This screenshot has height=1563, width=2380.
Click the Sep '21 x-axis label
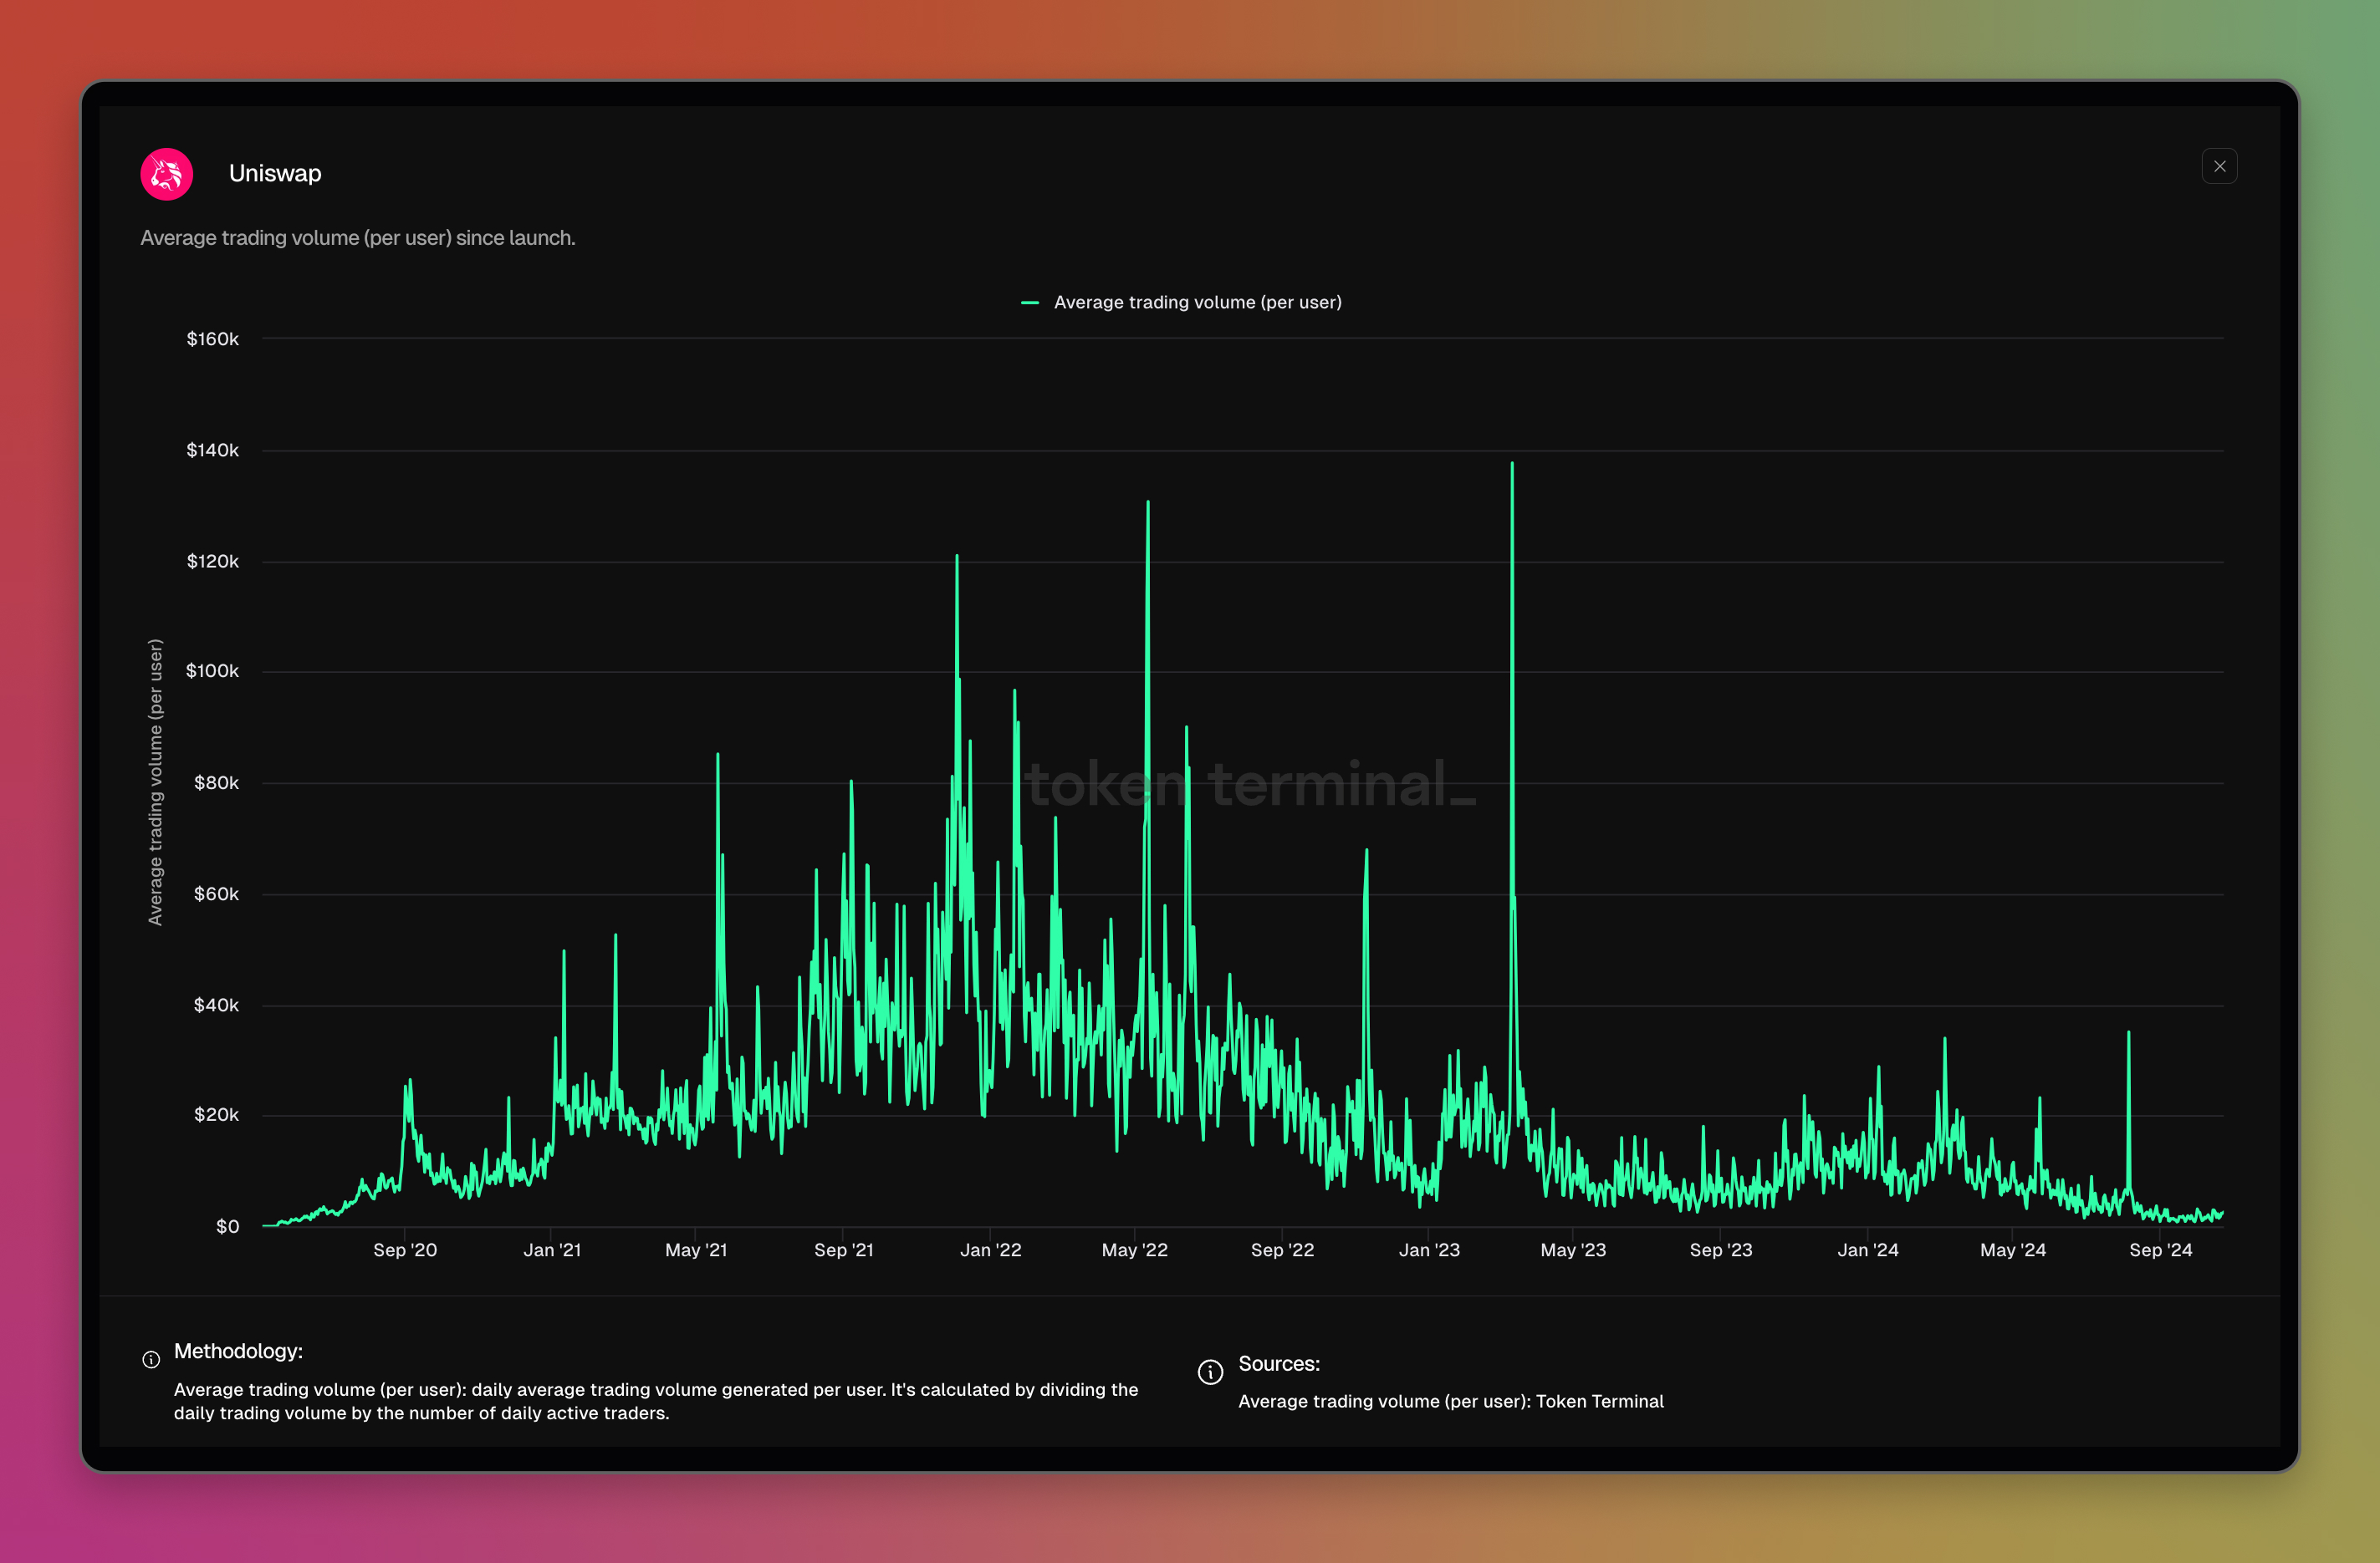tap(844, 1250)
